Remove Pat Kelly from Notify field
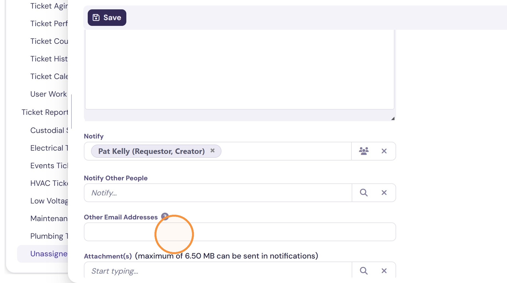507x283 pixels. pos(212,151)
